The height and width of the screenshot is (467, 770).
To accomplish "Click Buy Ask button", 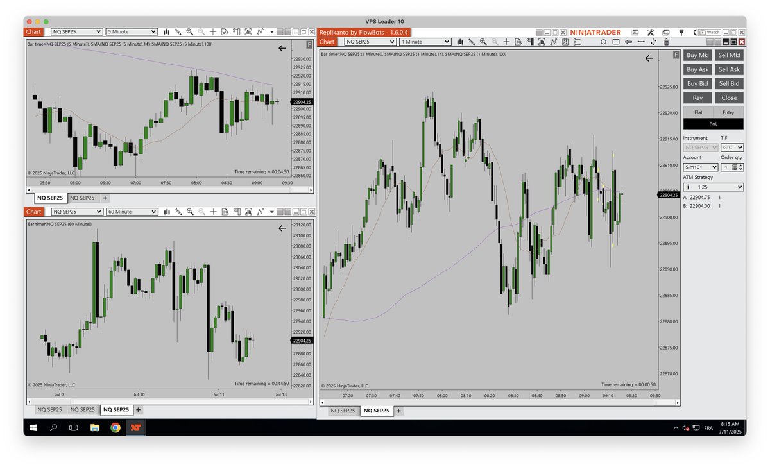I will click(697, 69).
